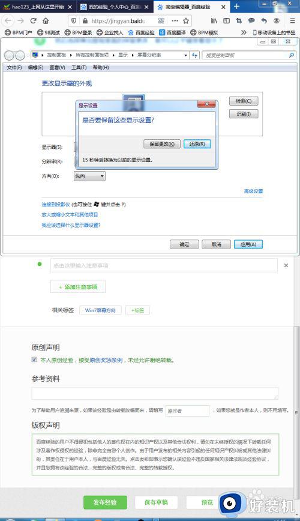Viewport: 300px width, 521px height.
Task: Click the 保留更改(K) button
Action: (162, 144)
